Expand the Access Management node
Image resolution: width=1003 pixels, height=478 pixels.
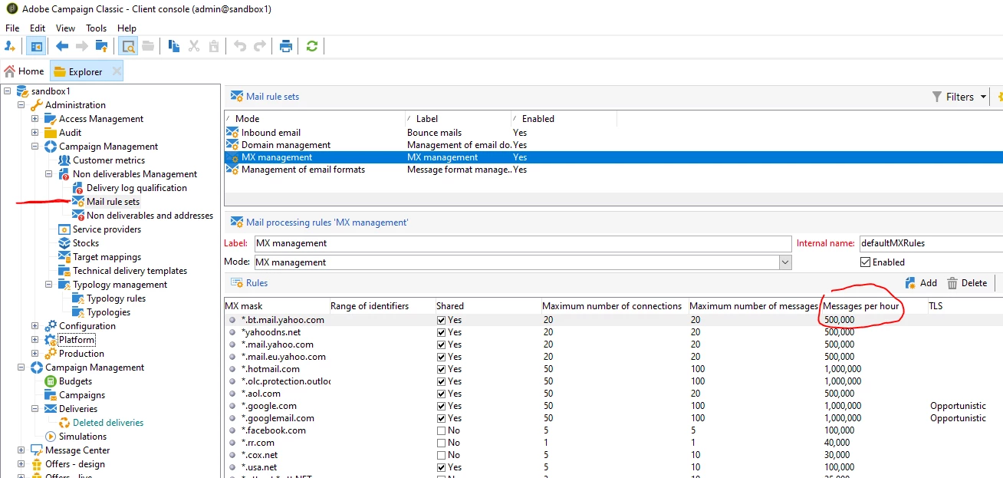pos(35,119)
